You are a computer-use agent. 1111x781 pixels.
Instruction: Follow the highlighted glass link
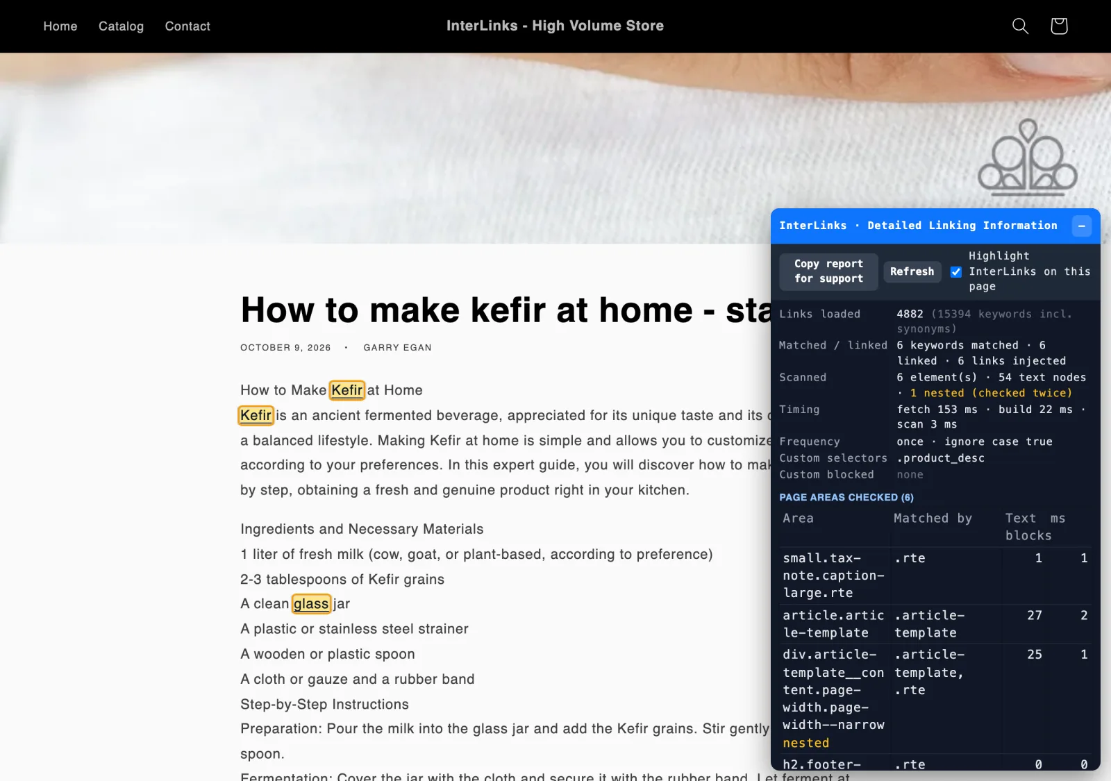pyautogui.click(x=311, y=604)
